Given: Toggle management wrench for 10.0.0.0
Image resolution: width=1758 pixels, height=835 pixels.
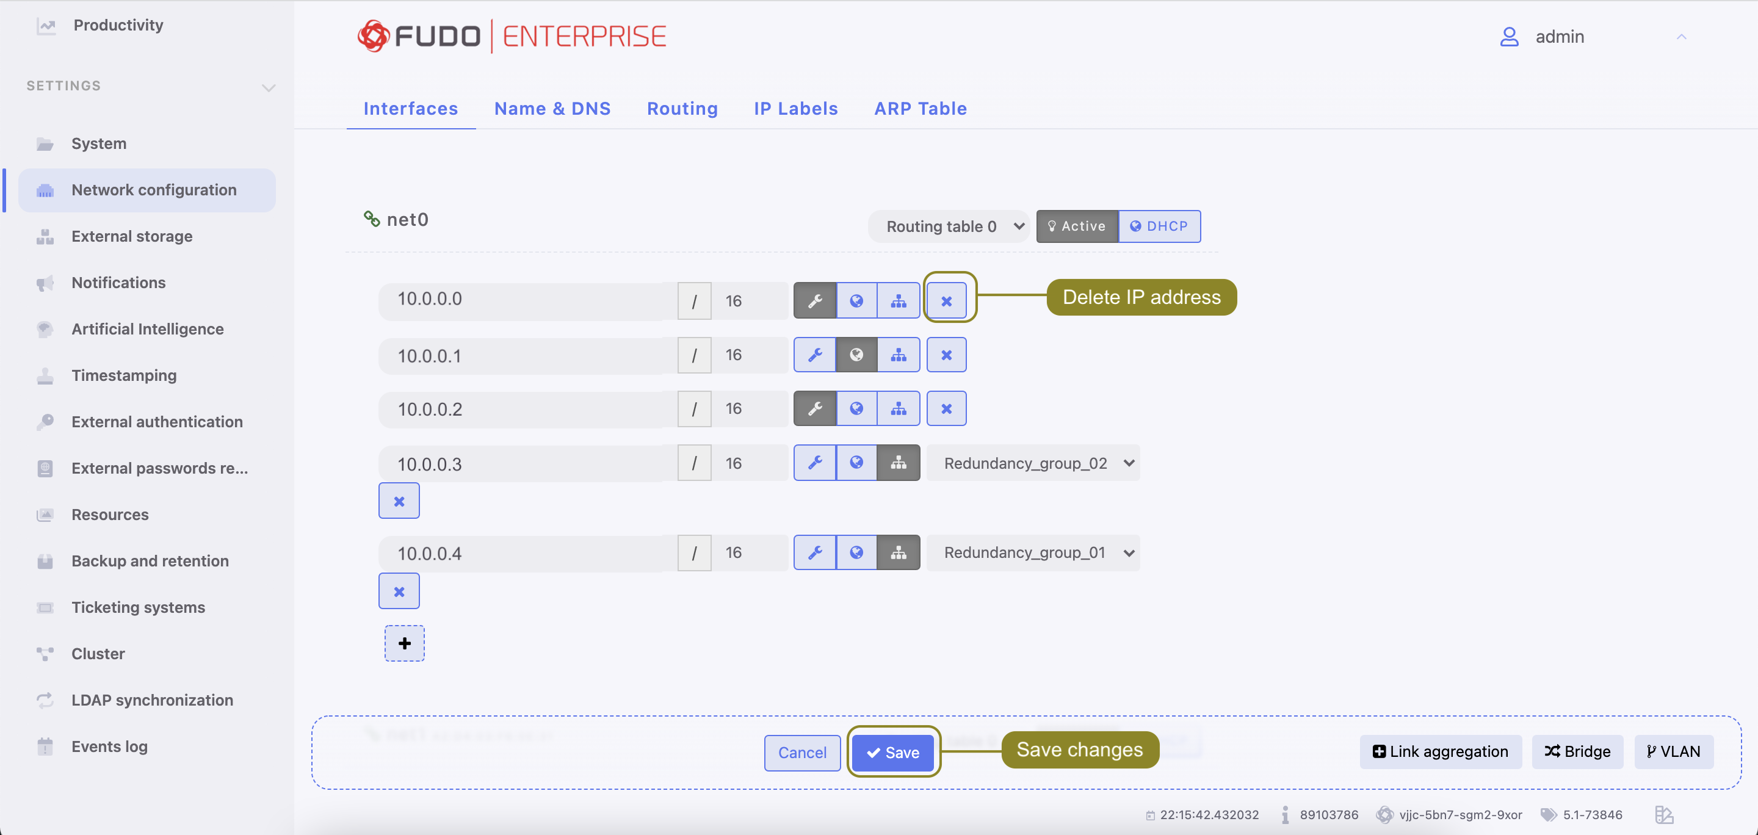Looking at the screenshot, I should (x=815, y=301).
